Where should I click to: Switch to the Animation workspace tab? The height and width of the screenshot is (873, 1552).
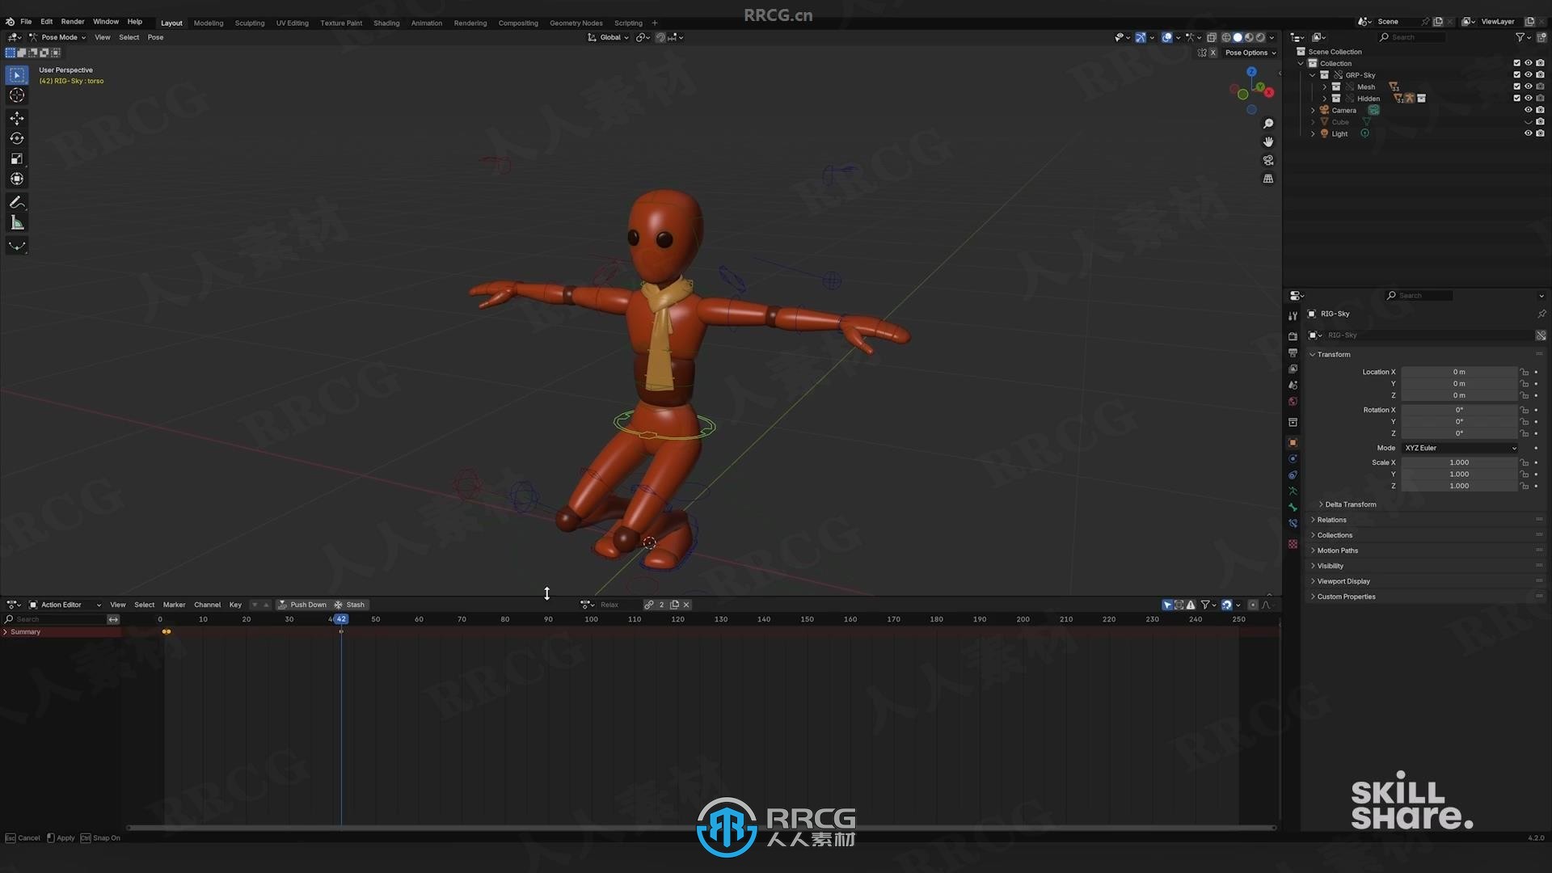427,23
